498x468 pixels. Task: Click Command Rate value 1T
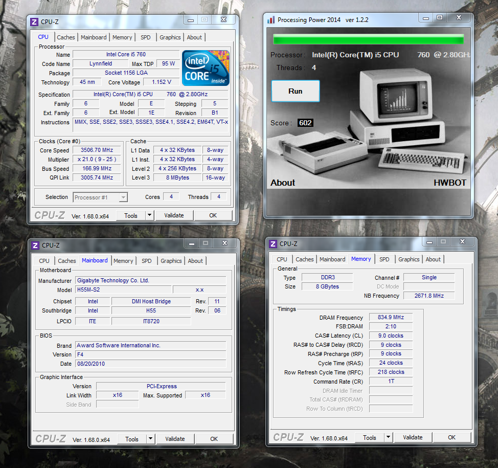point(391,381)
